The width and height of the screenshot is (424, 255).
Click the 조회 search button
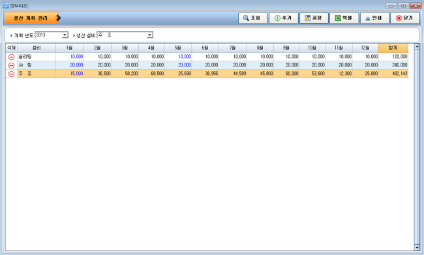click(x=253, y=18)
